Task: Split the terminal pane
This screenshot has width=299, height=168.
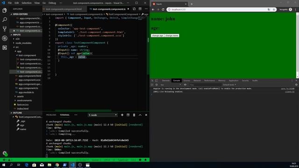Action: pyautogui.click(x=128, y=115)
